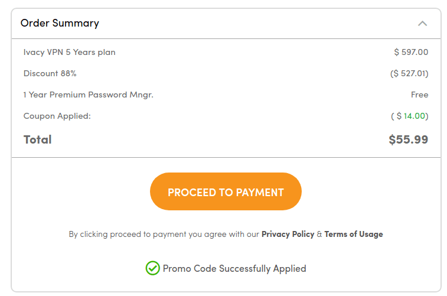This screenshot has height=296, width=447.
Task: Click the ($ 527.01) discount amount
Action: coord(409,73)
